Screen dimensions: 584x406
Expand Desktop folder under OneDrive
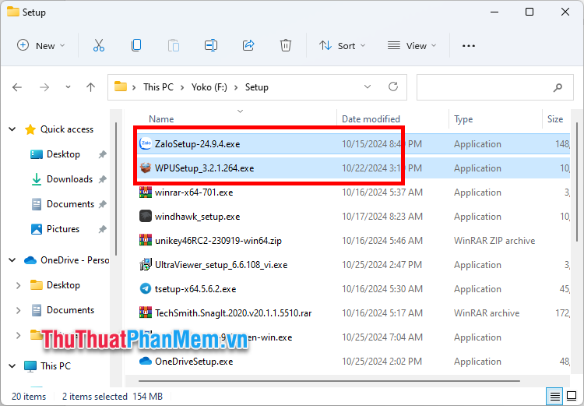click(x=18, y=285)
